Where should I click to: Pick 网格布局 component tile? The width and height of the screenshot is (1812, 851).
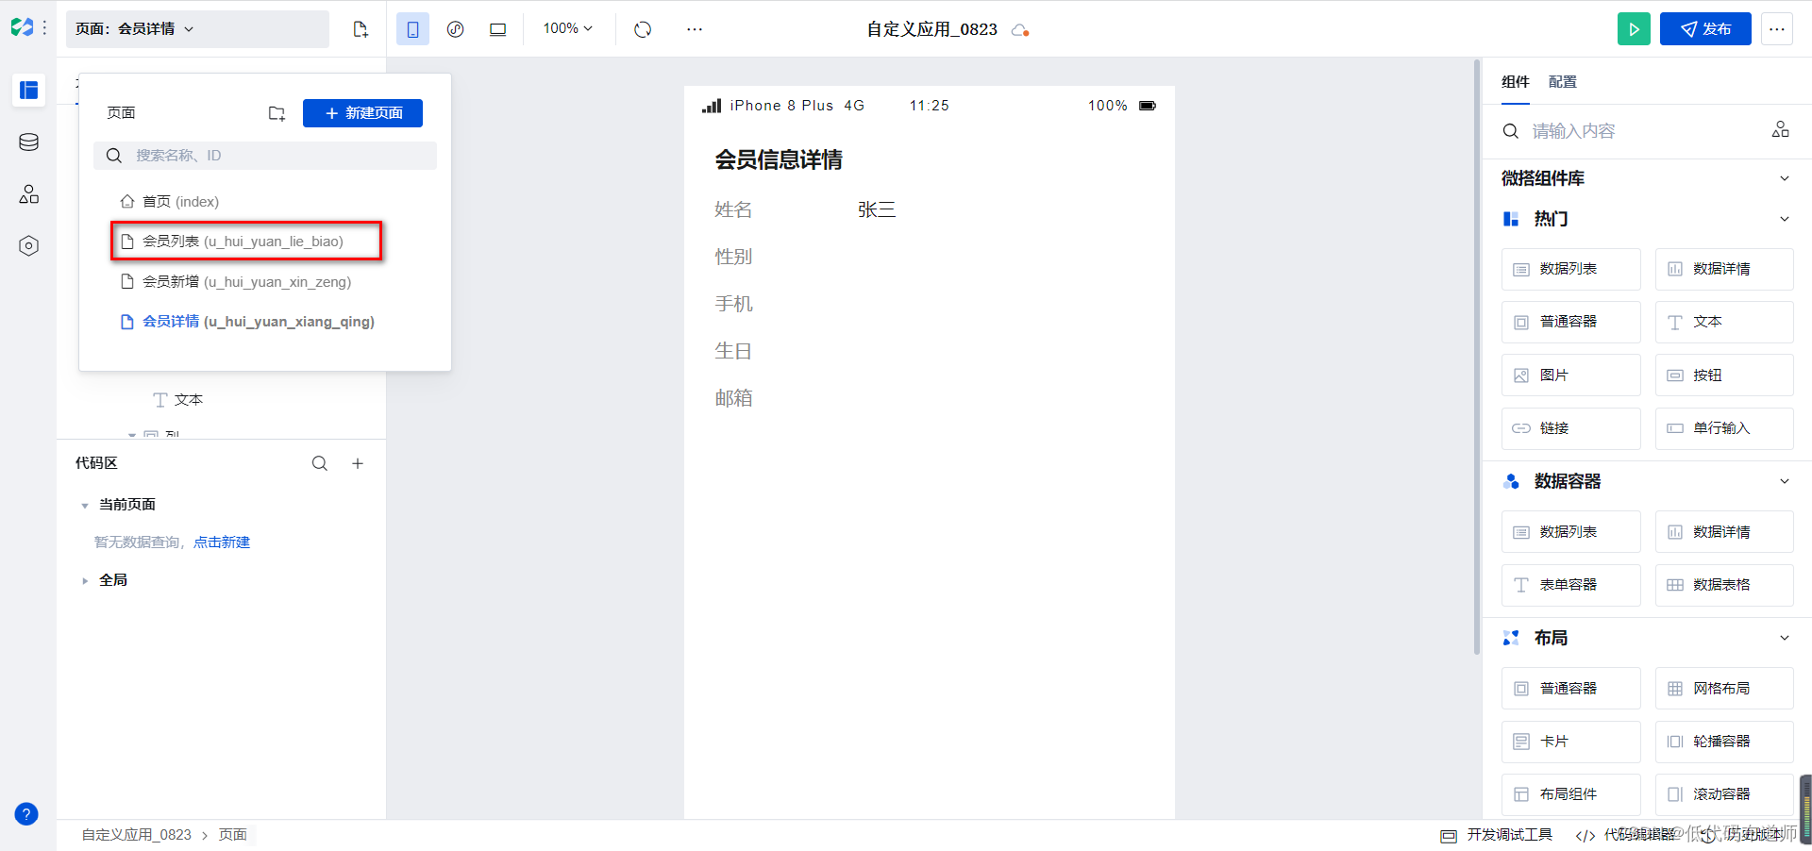pos(1724,690)
